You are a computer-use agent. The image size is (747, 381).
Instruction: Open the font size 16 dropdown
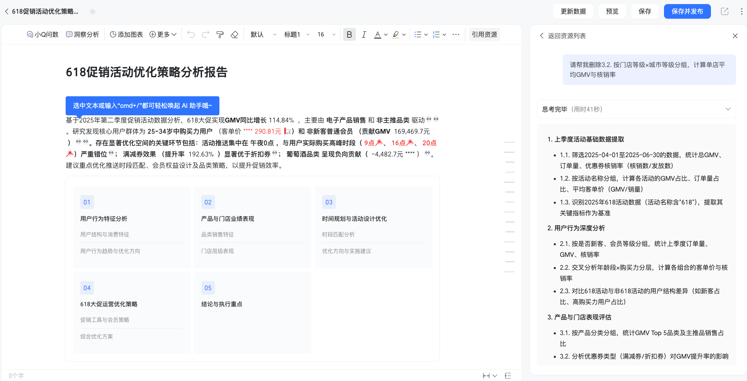326,34
